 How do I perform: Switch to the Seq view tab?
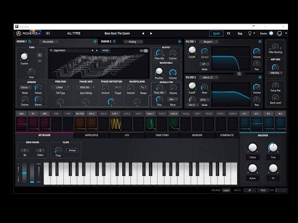(240, 33)
